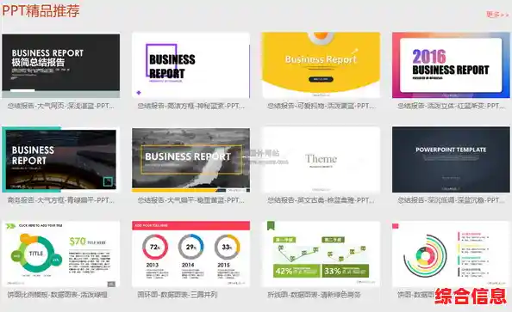
Task: Open the 72% 29% 33% ring chart thumbnail
Action: pos(191,254)
